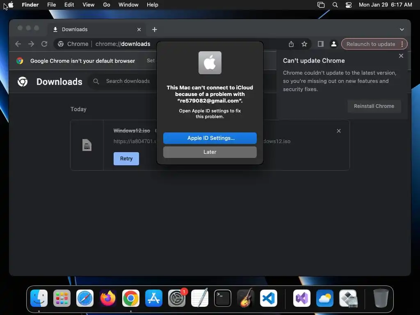
Task: Click Reinstall Chrome button
Action: (x=374, y=106)
